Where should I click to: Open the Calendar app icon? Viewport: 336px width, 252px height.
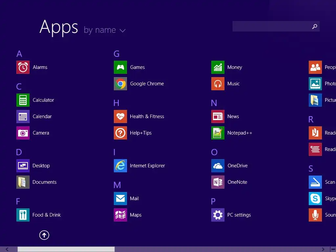tap(23, 116)
